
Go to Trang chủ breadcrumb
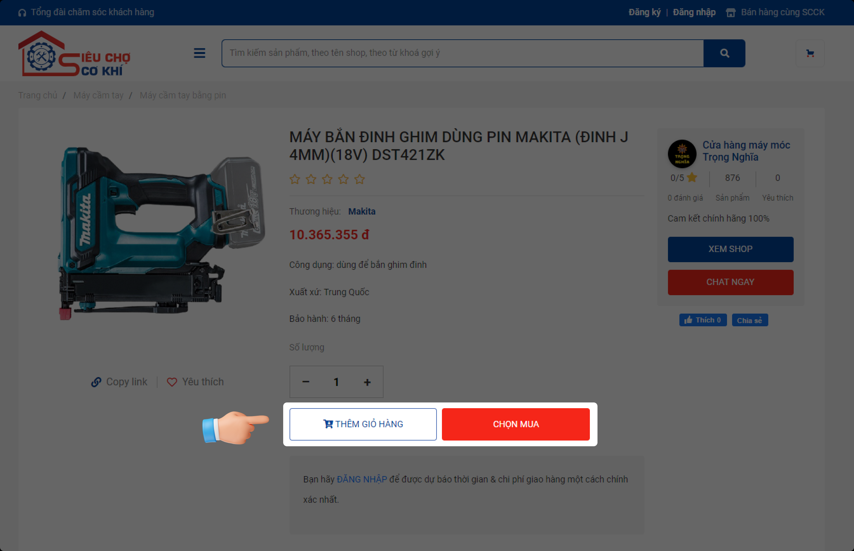pyautogui.click(x=37, y=95)
